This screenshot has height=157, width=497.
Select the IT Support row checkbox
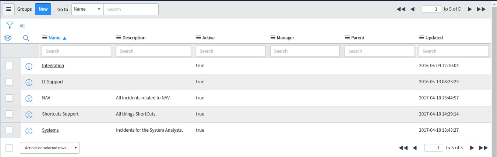pos(9,82)
